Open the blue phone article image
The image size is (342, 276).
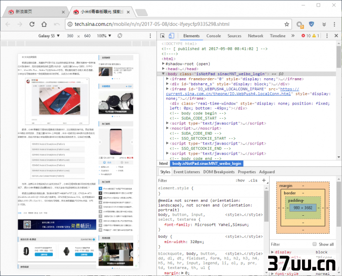tap(59, 101)
